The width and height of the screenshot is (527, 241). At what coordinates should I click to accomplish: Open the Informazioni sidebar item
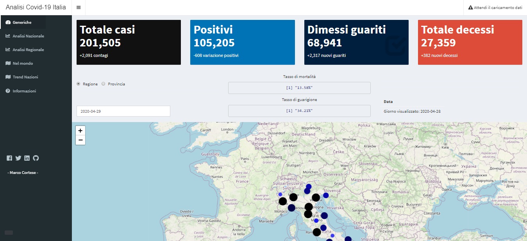24,91
